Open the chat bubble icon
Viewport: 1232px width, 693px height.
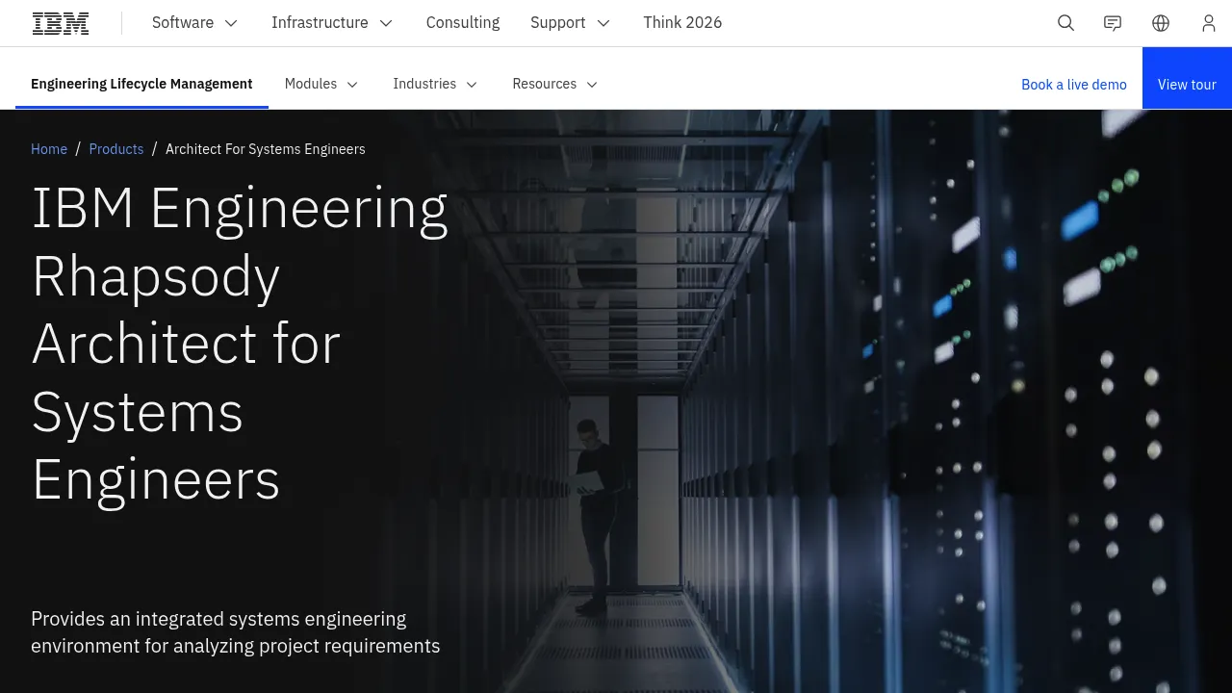click(x=1113, y=23)
